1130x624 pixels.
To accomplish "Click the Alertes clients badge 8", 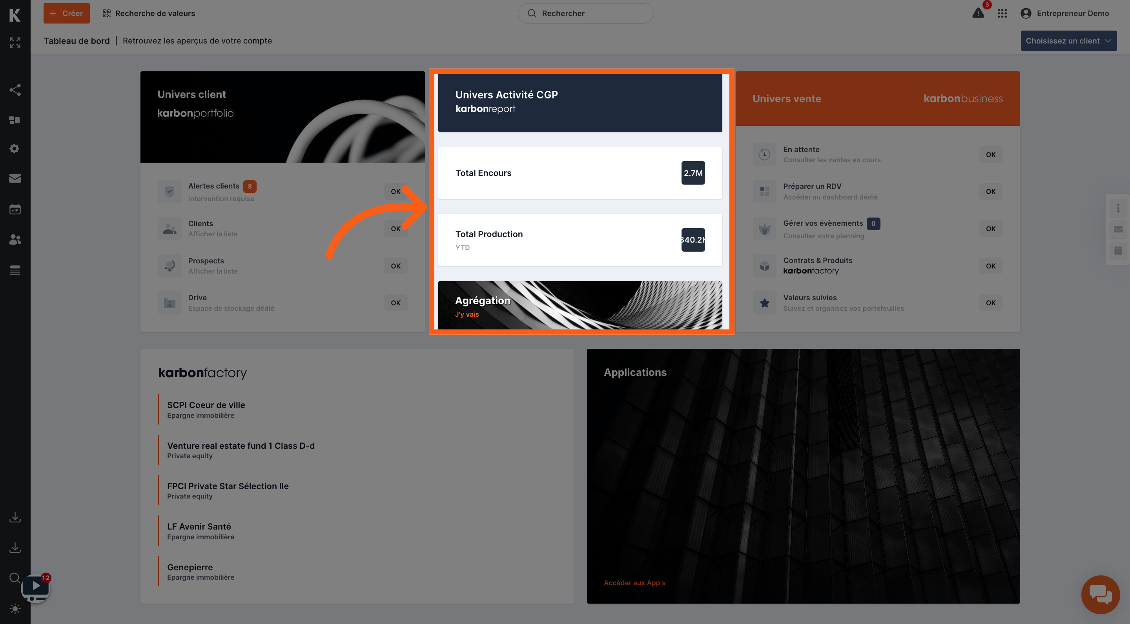I will [250, 186].
